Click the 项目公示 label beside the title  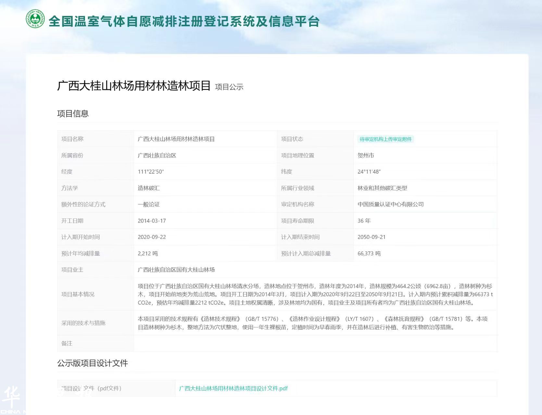pos(229,87)
